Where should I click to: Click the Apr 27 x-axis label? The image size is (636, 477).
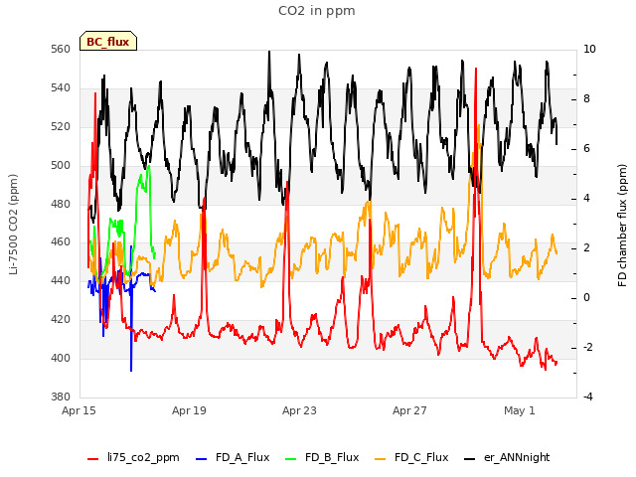[409, 410]
